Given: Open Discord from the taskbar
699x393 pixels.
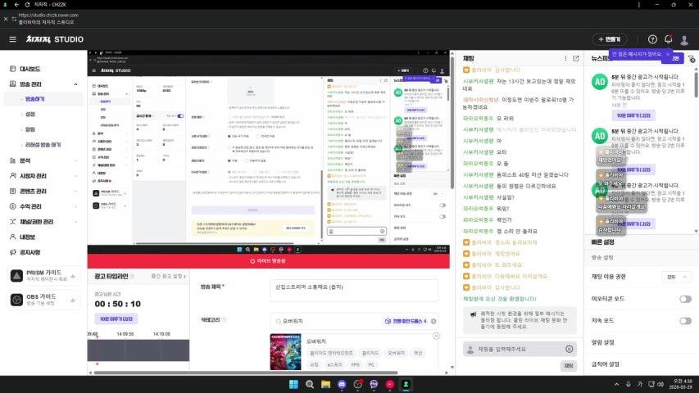Looking at the screenshot, I should coord(342,384).
